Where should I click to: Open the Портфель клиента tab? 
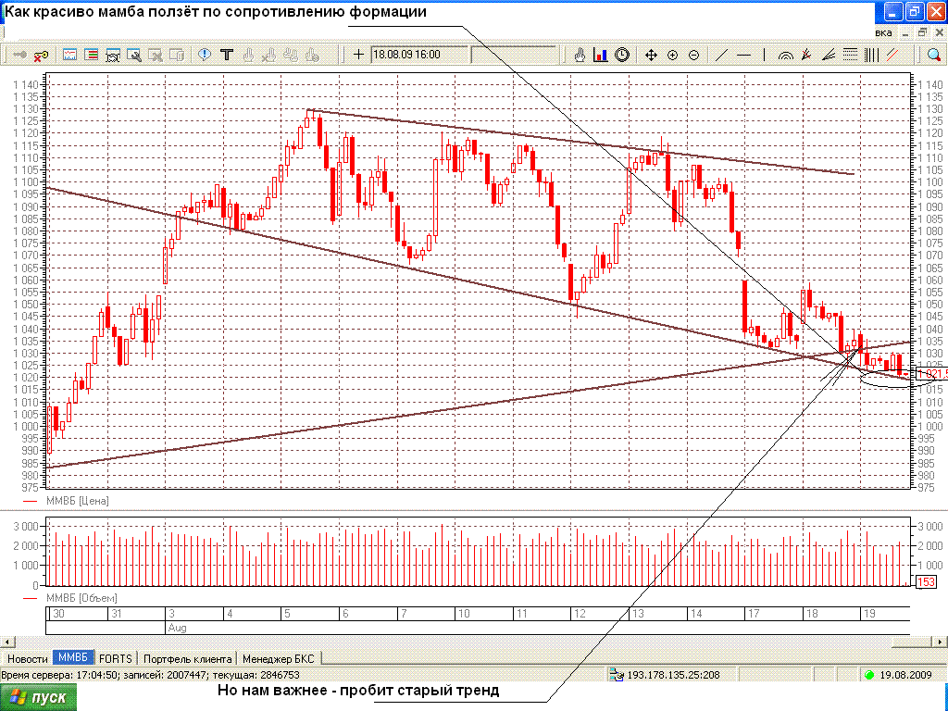pos(188,658)
